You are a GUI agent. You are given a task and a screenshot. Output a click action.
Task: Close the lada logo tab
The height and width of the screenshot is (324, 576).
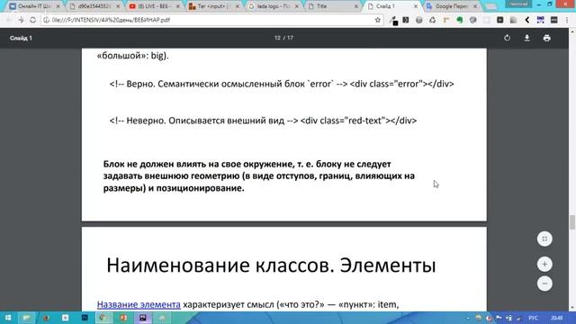pyautogui.click(x=297, y=6)
